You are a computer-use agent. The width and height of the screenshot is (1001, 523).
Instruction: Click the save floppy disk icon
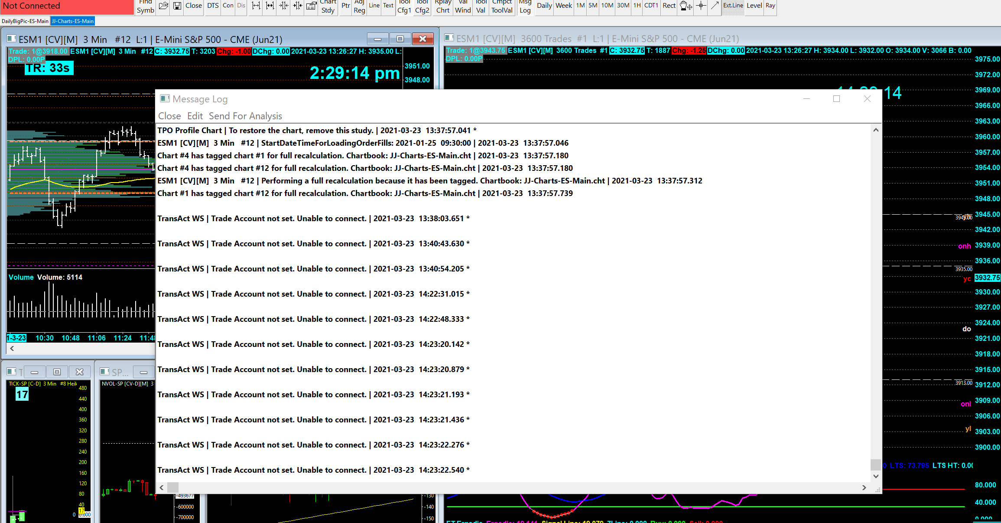tap(177, 6)
